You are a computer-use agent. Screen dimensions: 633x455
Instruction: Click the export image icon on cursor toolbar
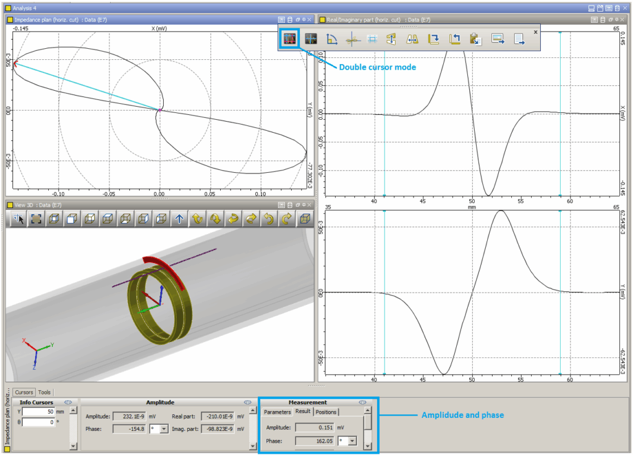(498, 38)
